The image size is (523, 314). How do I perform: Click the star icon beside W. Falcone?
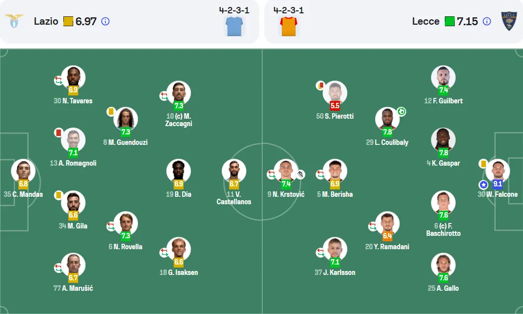(x=483, y=184)
